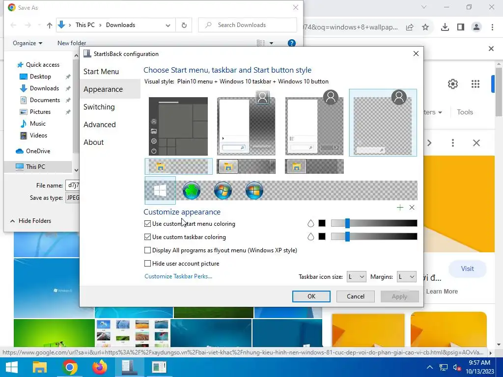Toggle Chrome side panel icon
The width and height of the screenshot is (503, 377).
click(461, 27)
